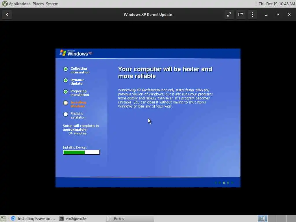Click the Dynamic Update step indicator
Viewport: 296px width, 222px height.
coord(66,80)
